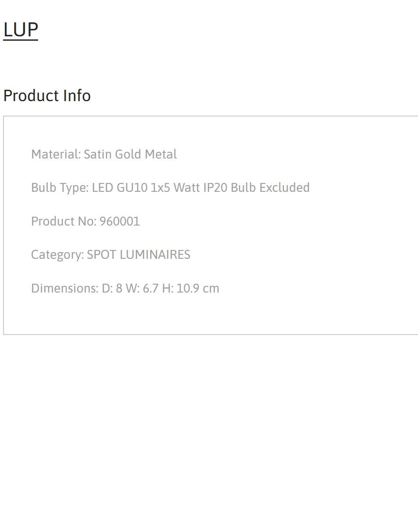Click the D: 8 depth value

coord(112,288)
